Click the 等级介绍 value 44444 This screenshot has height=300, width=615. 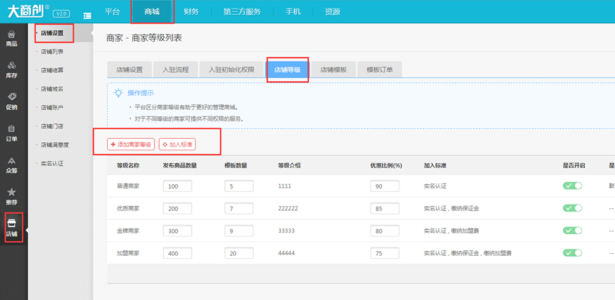pyautogui.click(x=287, y=253)
